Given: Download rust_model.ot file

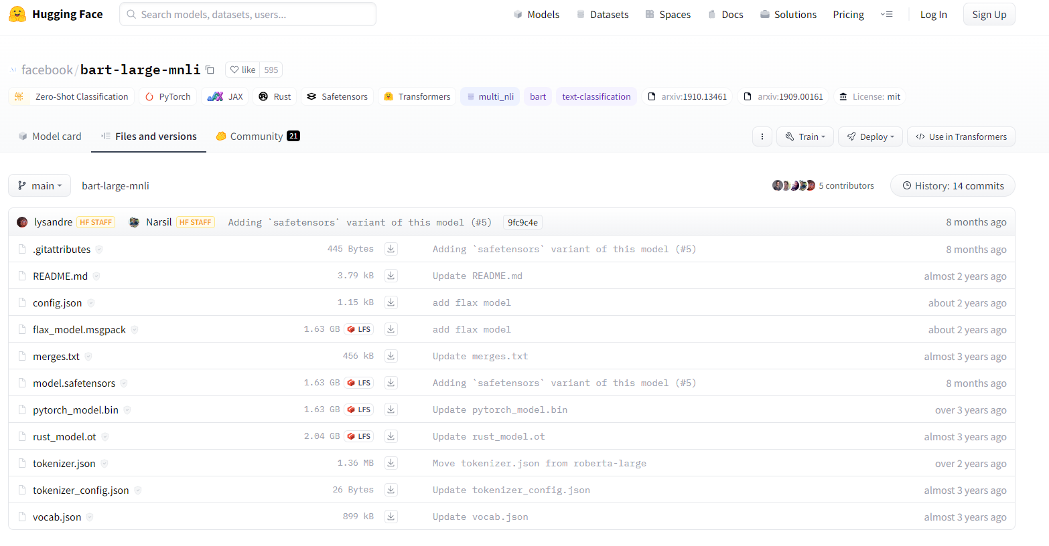Looking at the screenshot, I should click(391, 436).
